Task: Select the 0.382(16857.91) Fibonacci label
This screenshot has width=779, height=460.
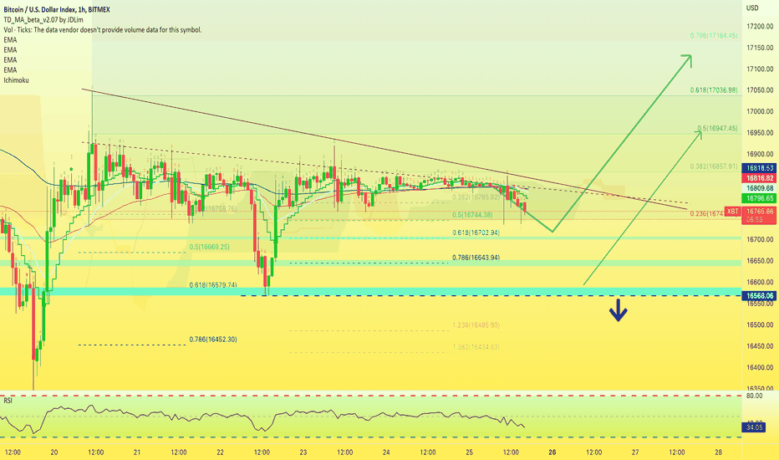Action: pyautogui.click(x=714, y=166)
